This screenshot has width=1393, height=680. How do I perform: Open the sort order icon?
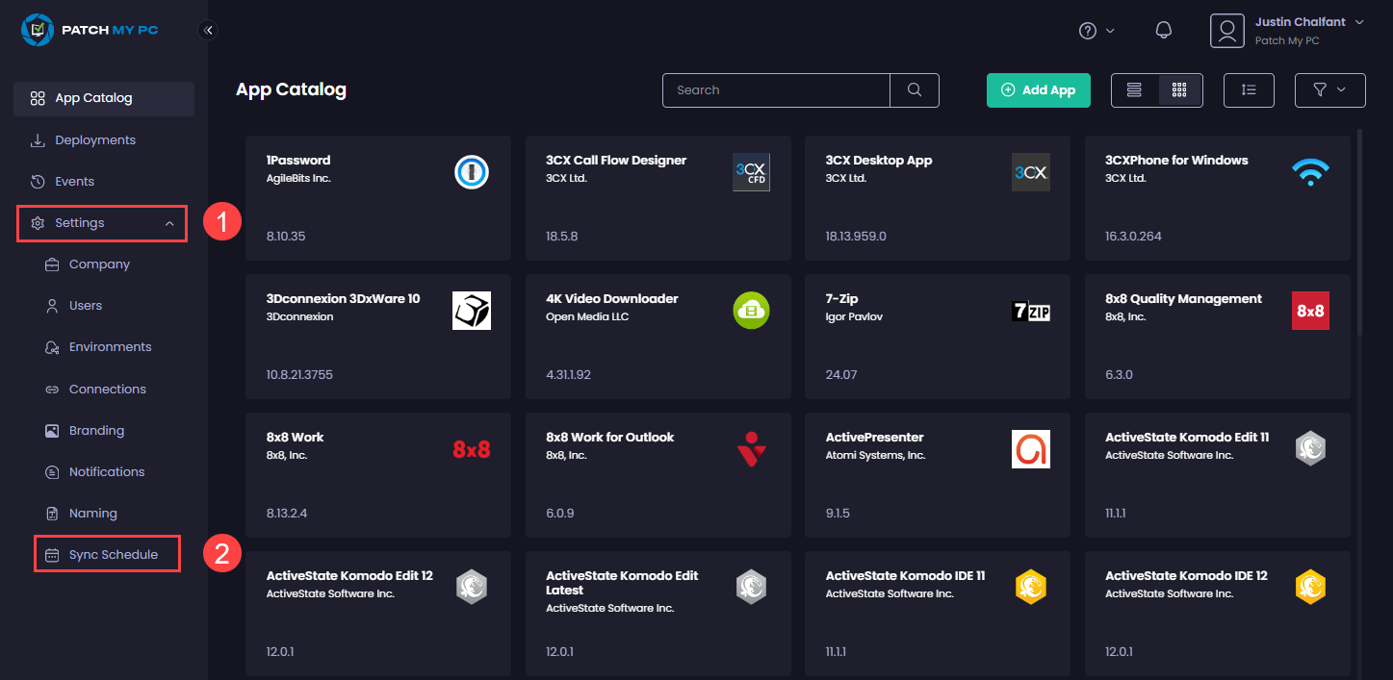1249,89
